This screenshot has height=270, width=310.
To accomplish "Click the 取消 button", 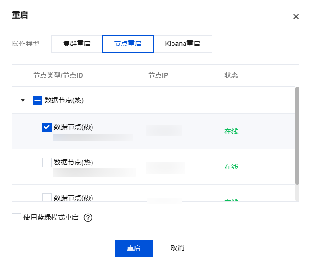I will [x=177, y=248].
